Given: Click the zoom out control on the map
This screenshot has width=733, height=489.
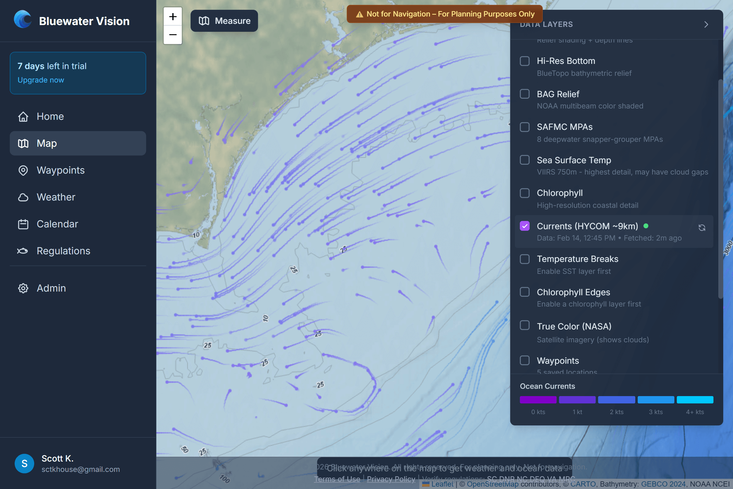Looking at the screenshot, I should (173, 35).
